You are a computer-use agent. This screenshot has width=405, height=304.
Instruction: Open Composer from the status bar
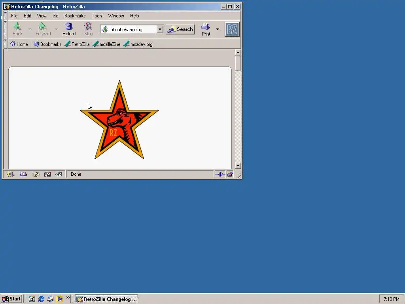point(35,174)
